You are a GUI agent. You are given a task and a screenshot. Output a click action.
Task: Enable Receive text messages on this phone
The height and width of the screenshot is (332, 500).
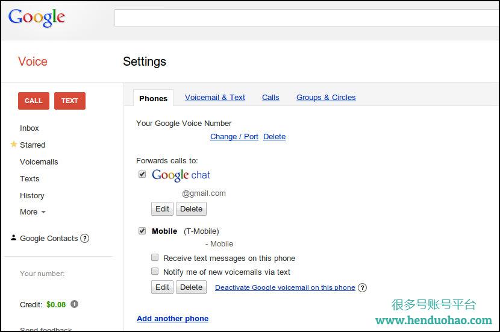pyautogui.click(x=155, y=257)
